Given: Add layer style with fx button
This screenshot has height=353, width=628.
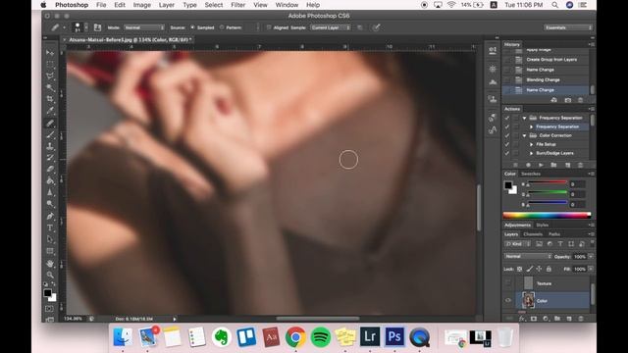Looking at the screenshot, I should (521, 319).
